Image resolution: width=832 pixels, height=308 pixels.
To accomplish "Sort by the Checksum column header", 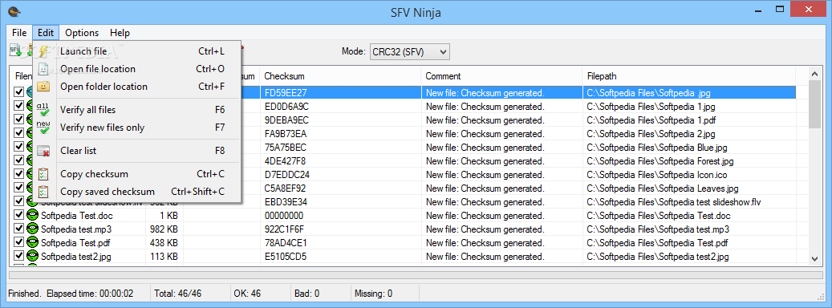I will pyautogui.click(x=340, y=76).
